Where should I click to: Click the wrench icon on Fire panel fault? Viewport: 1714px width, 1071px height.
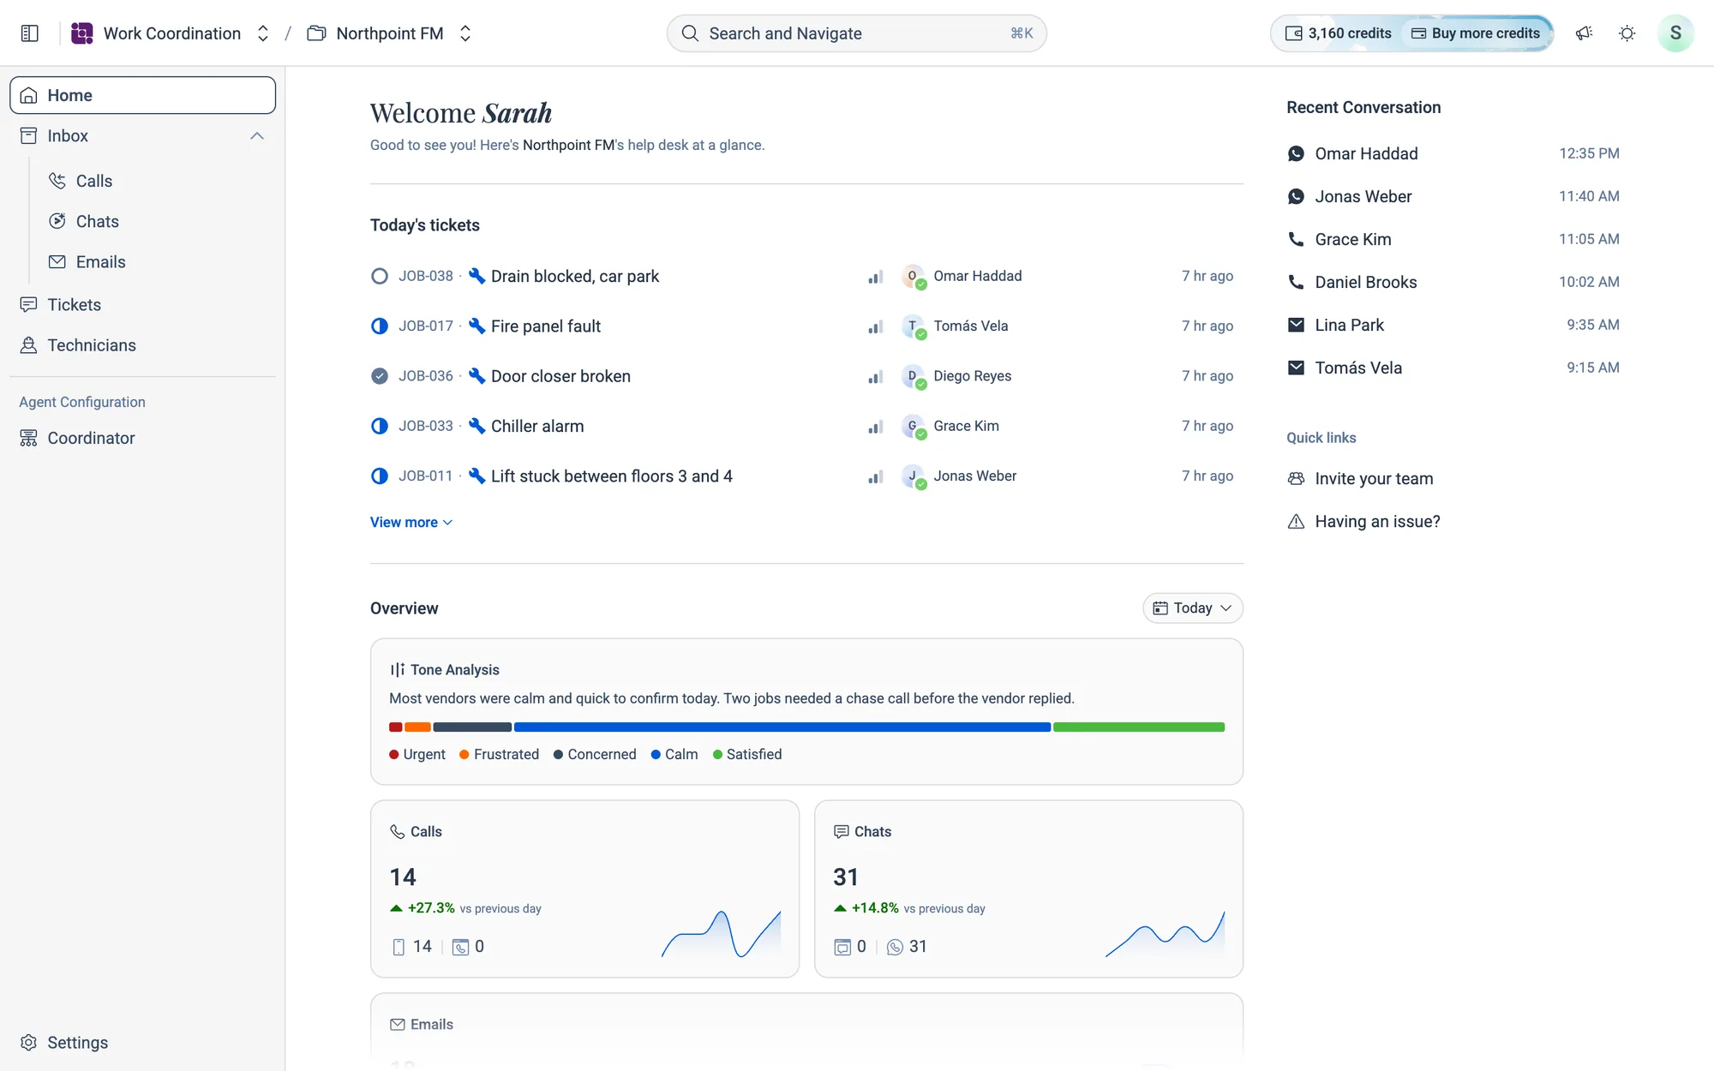[x=477, y=326]
